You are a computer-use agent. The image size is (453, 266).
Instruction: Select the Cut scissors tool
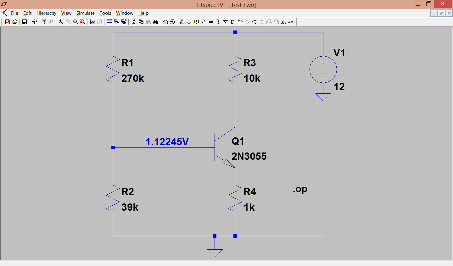(x=134, y=22)
